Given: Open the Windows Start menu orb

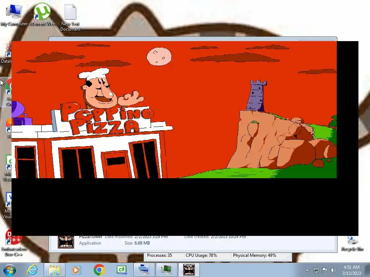Looking at the screenshot, I should pos(10,270).
